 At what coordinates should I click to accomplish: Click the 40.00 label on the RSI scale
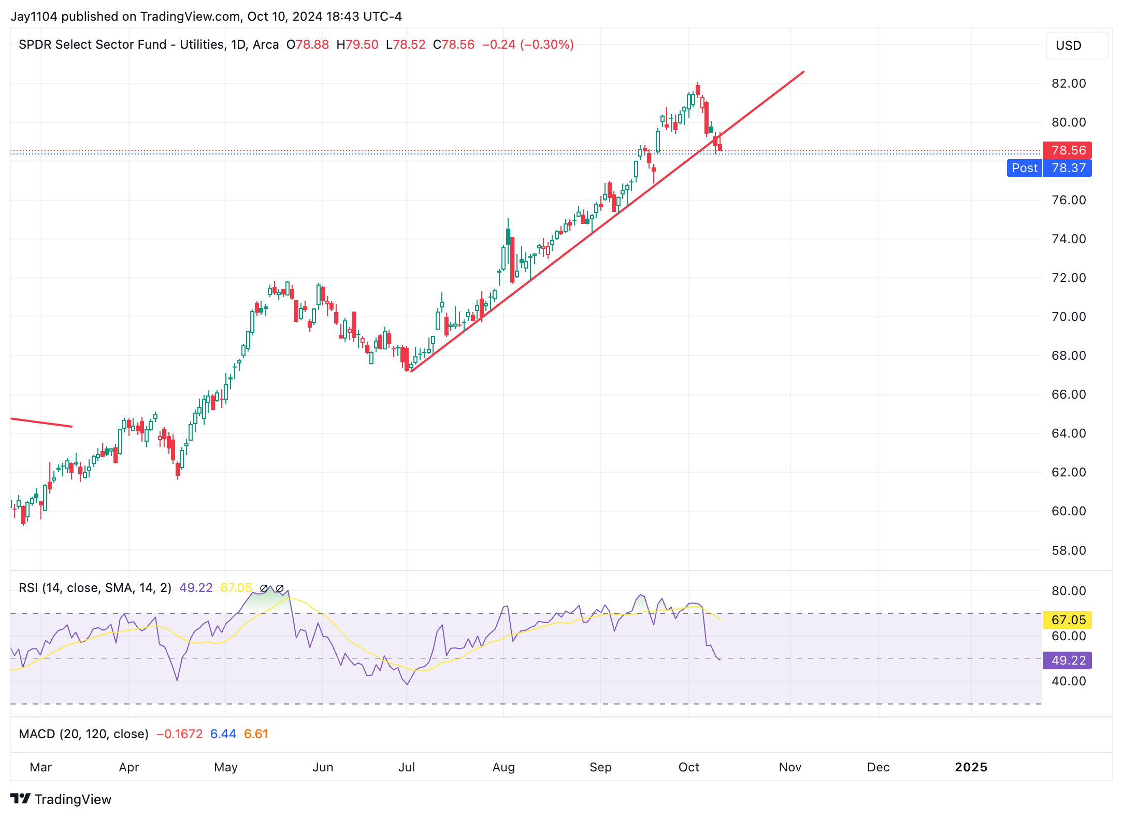1069,681
